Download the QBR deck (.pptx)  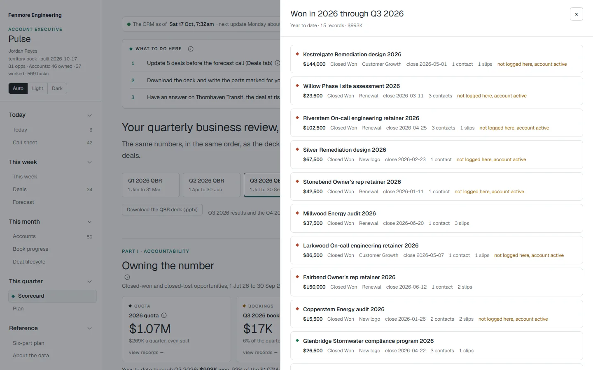tap(162, 210)
